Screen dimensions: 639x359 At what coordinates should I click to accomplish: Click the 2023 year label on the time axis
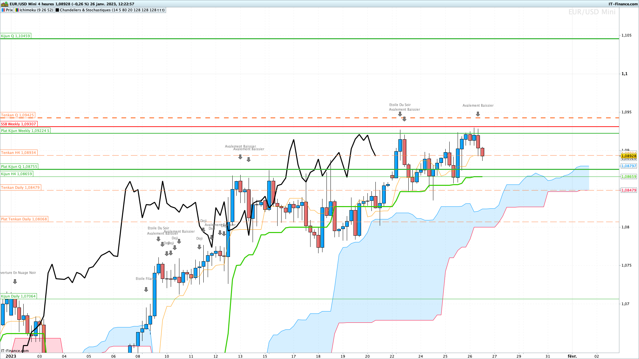coord(11,356)
